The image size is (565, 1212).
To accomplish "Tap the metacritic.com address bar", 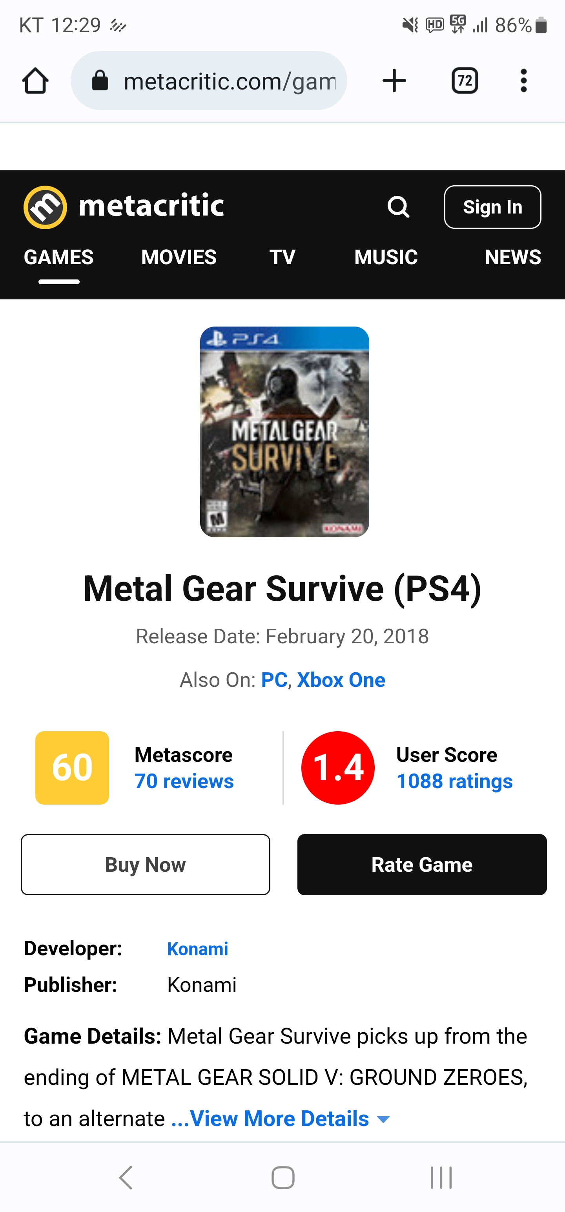I will [209, 80].
